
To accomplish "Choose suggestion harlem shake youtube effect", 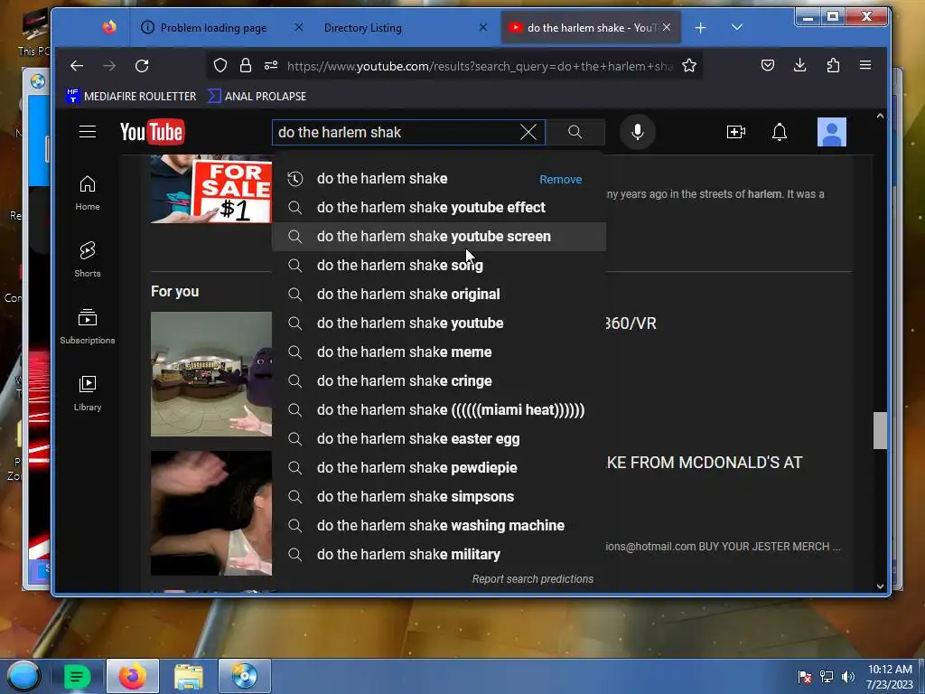I will 438,208.
